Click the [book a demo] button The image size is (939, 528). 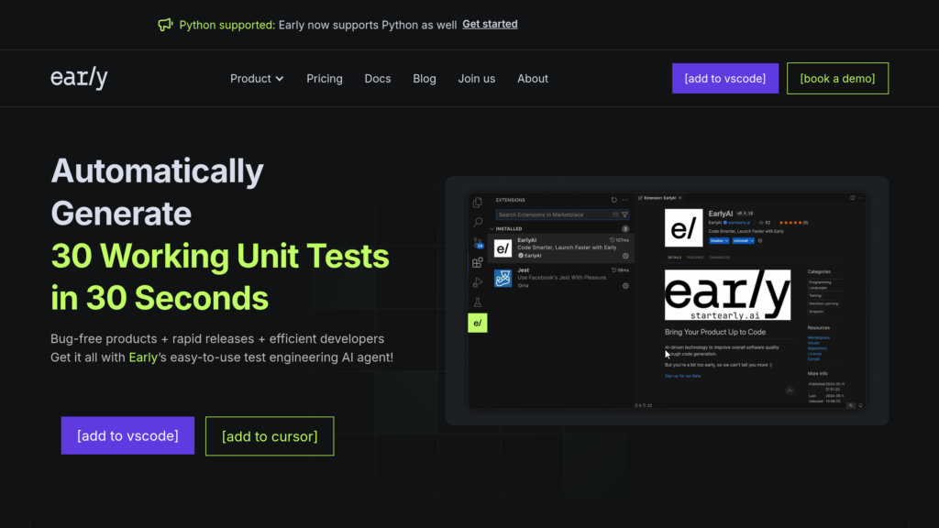[837, 79]
